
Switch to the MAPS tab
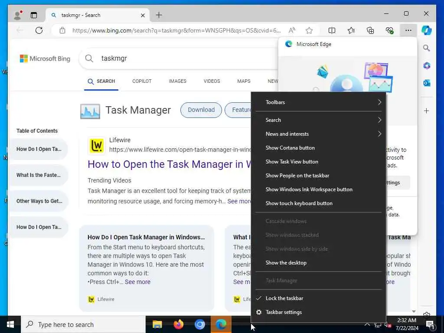[244, 81]
